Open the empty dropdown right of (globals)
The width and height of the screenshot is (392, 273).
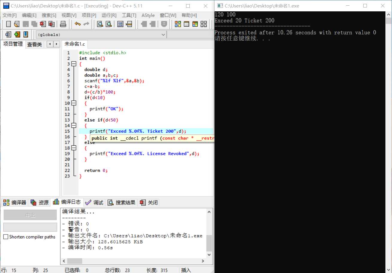click(x=190, y=35)
